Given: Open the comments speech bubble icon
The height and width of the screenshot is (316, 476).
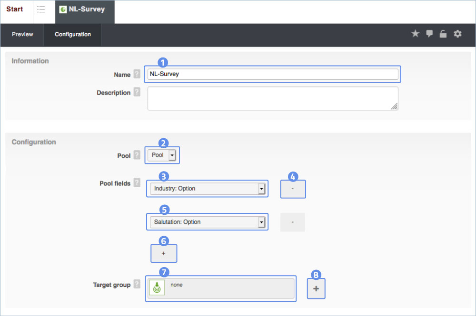Looking at the screenshot, I should [x=429, y=34].
